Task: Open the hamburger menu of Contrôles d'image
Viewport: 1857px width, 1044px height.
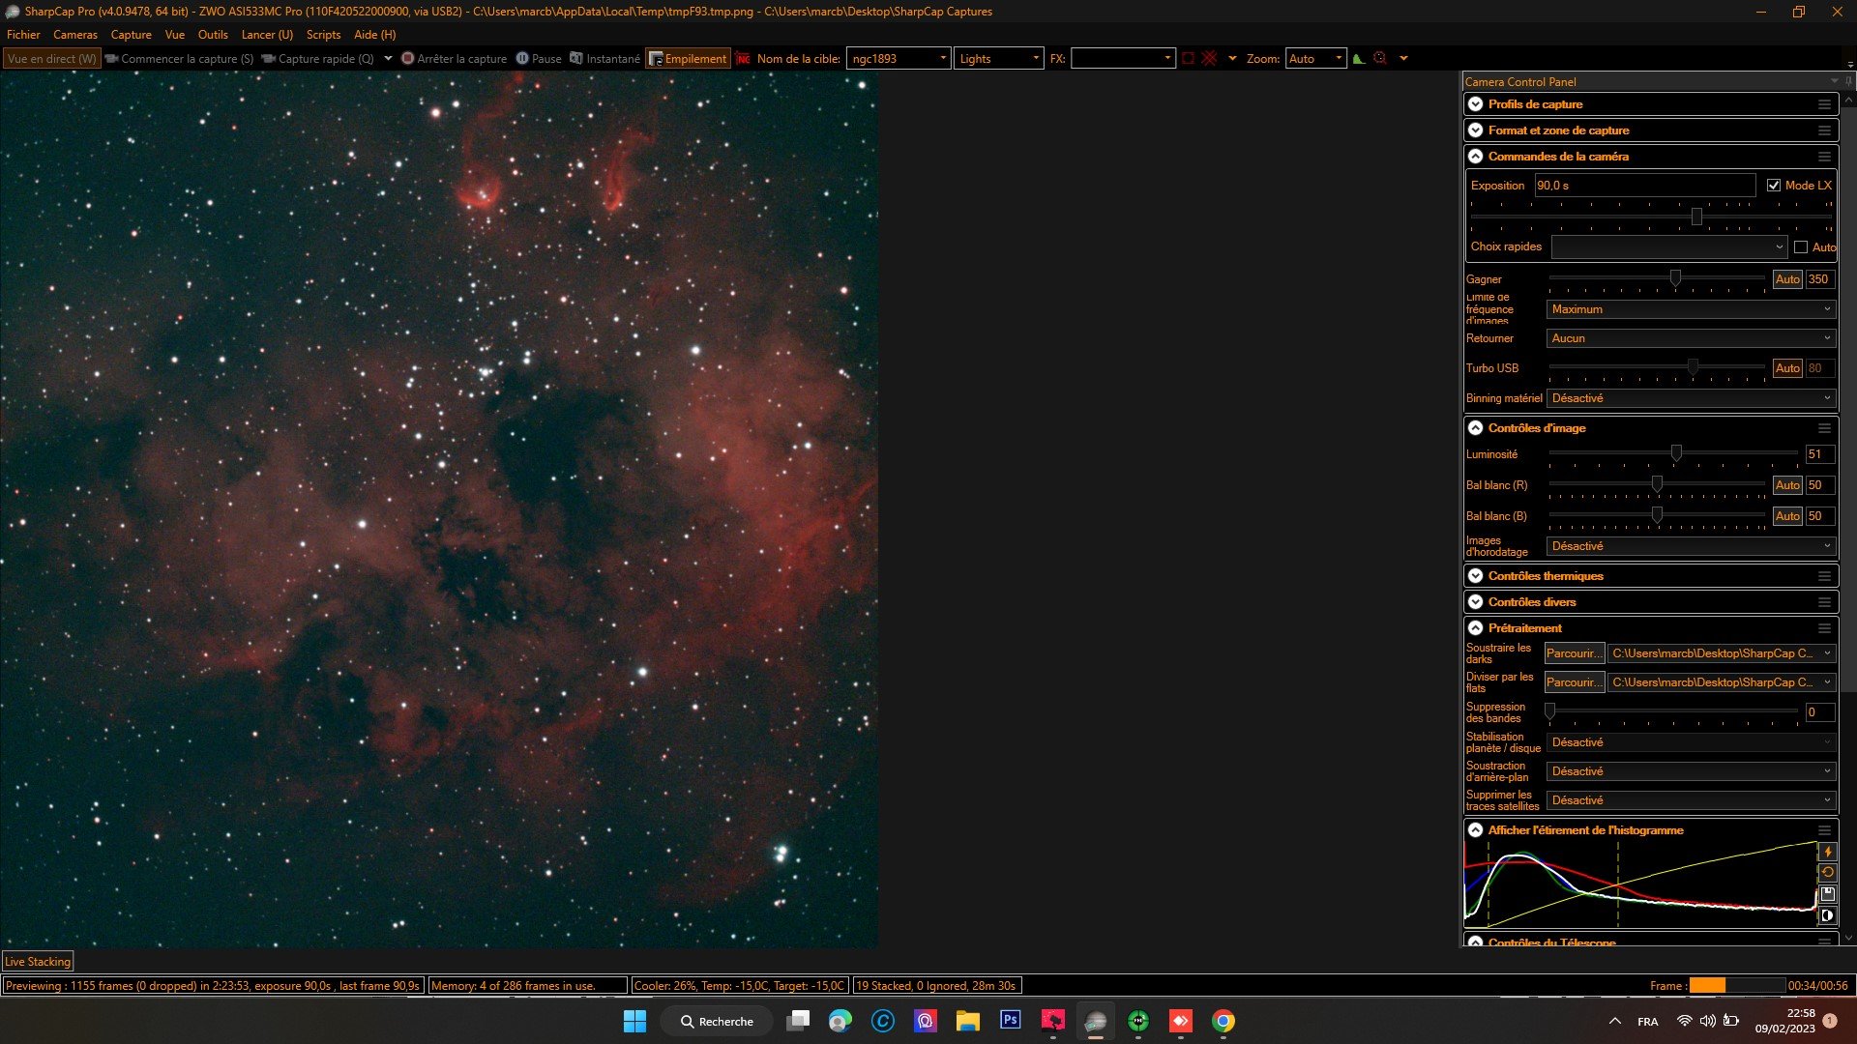Action: (x=1824, y=428)
